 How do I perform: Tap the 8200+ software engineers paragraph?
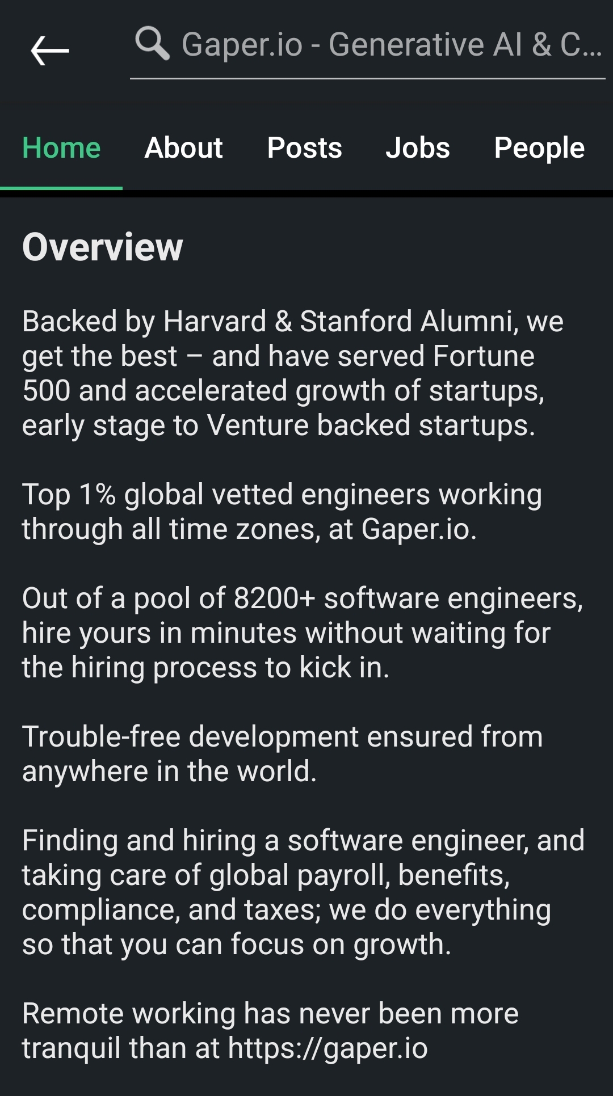[303, 633]
